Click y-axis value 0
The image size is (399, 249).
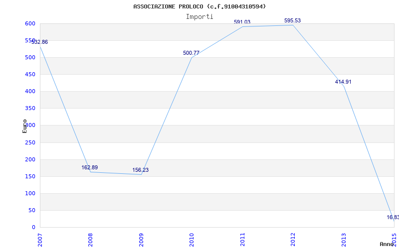33,227
